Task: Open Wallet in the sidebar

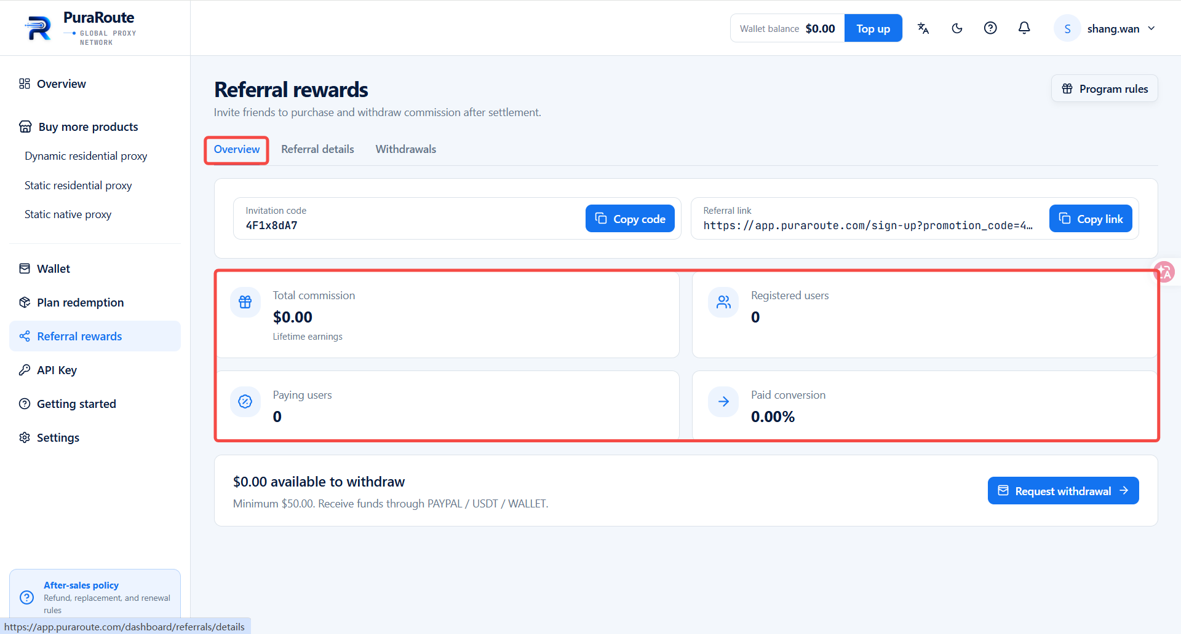Action: (95, 268)
